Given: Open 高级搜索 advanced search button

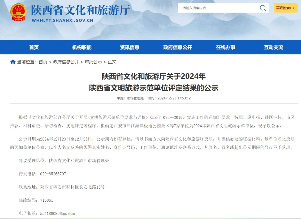Looking at the screenshot, I should click(285, 8).
